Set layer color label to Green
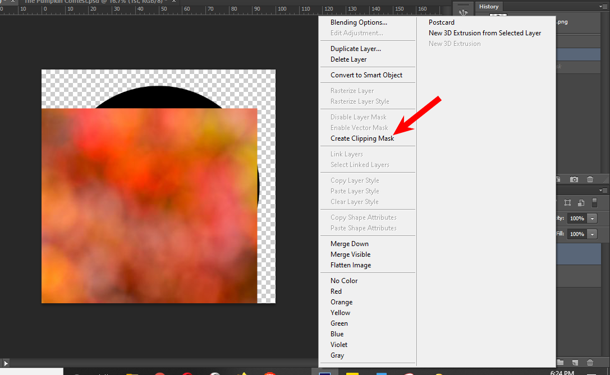610x375 pixels. tap(340, 323)
